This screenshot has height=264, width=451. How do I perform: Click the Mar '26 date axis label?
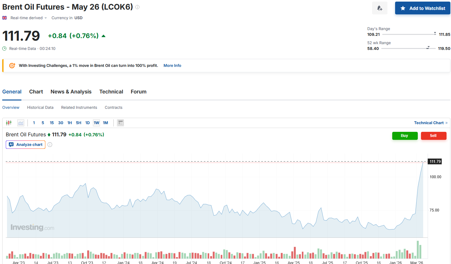(417, 262)
